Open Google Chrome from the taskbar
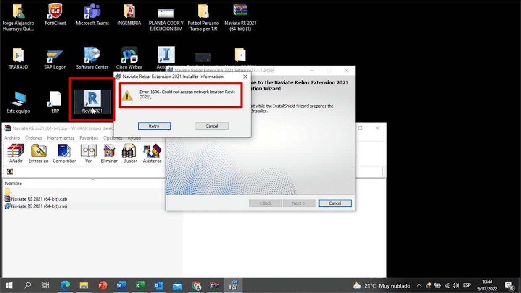Viewport: 521px width, 293px height. point(196,285)
